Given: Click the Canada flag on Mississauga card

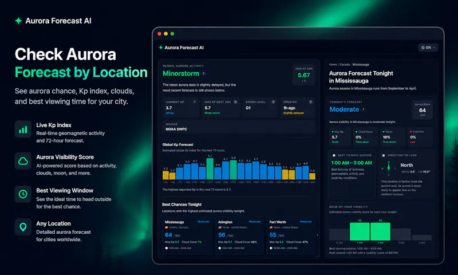Looking at the screenshot, I should click(167, 227).
